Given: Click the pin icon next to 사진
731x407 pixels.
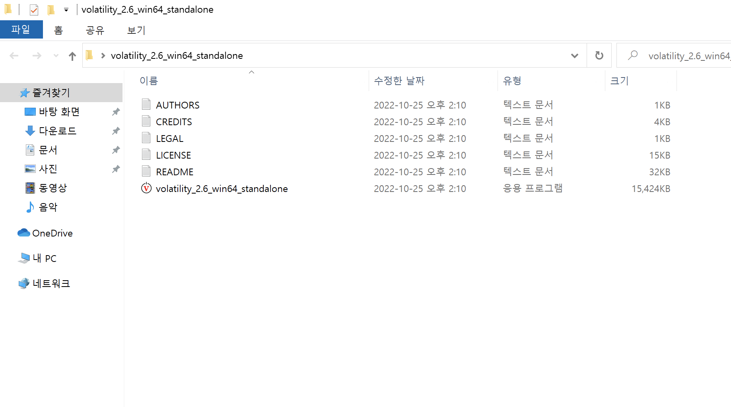Looking at the screenshot, I should coord(116,169).
